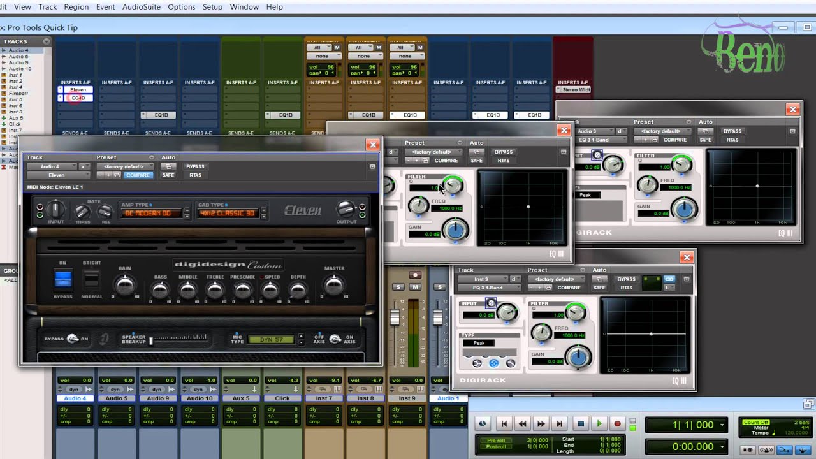This screenshot has width=816, height=459.
Task: Click COMPARE in the Inst 9 EQ window
Action: [569, 288]
